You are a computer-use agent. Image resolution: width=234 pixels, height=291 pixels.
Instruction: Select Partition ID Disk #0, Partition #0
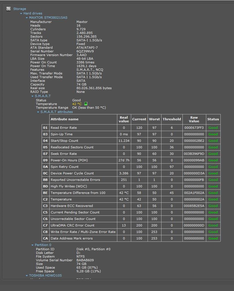(x=93, y=249)
